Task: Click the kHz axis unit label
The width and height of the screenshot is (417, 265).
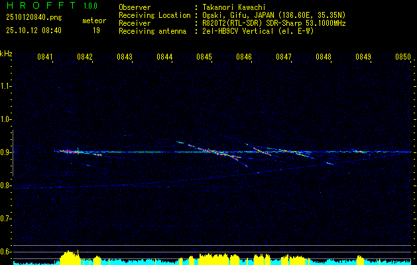Action: point(6,54)
